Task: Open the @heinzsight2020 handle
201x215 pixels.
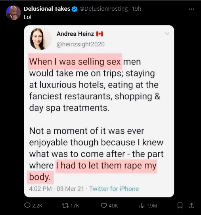Action: pos(80,44)
